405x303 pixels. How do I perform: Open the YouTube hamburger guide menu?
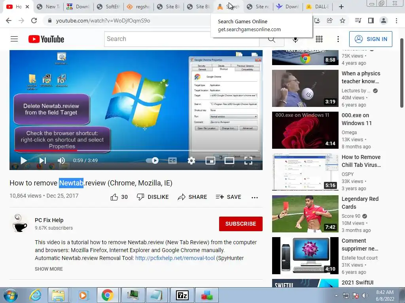point(14,39)
